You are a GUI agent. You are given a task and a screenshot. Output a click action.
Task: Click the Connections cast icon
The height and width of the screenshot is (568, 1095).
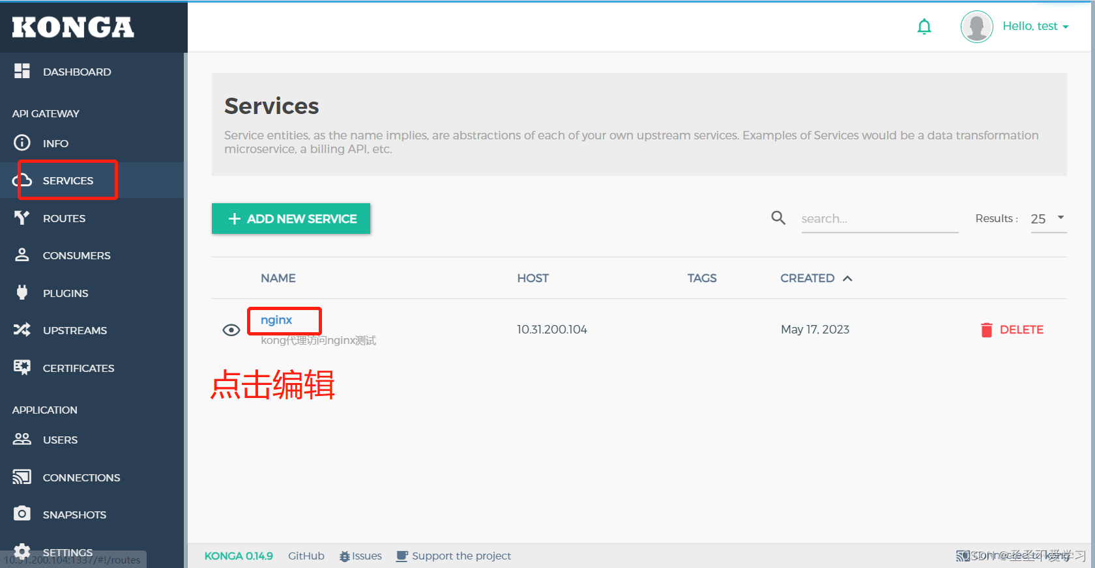22,477
